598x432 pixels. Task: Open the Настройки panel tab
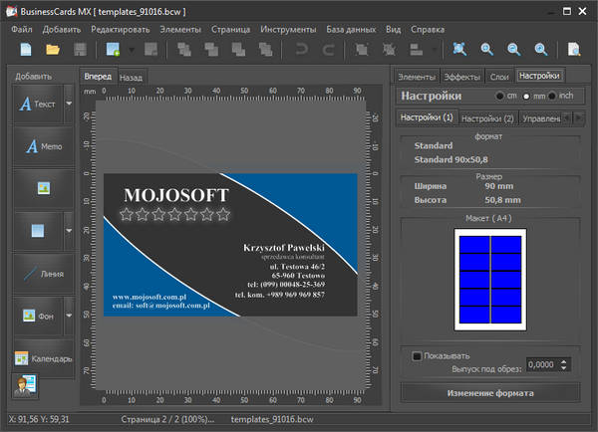539,76
